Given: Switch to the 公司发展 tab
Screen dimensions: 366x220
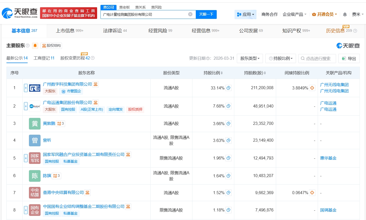Looking at the screenshot, I should [x=251, y=31].
